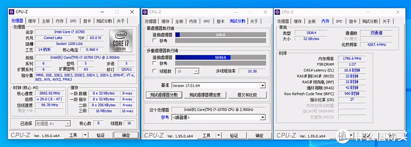Select 内存 tab in benchmark window
411x147 pixels.
193,21
